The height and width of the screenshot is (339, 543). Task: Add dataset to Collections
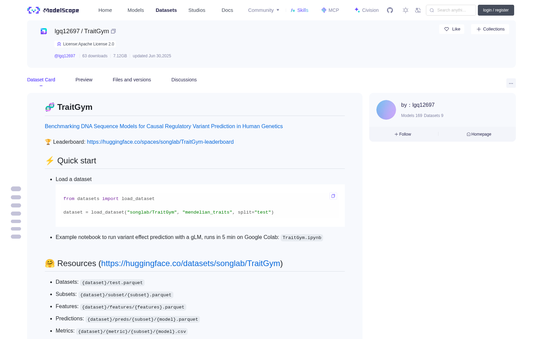[490, 29]
